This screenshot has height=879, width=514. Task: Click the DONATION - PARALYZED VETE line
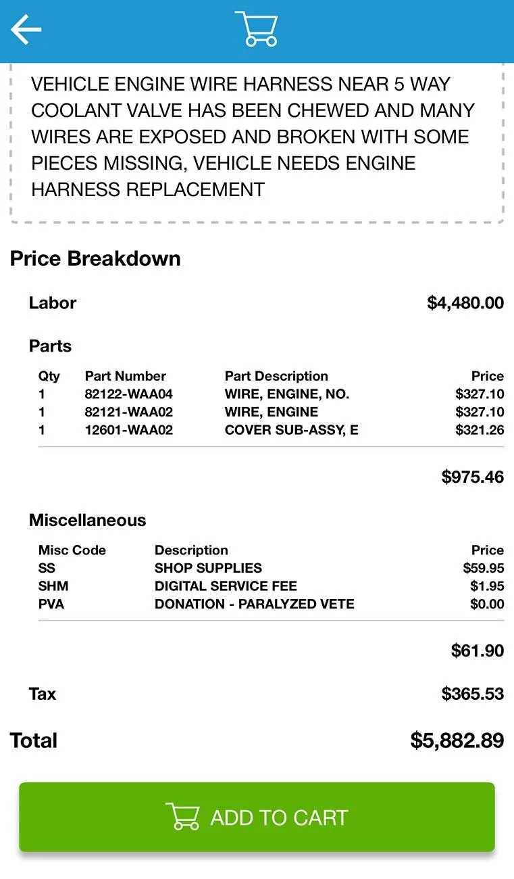tap(271, 603)
